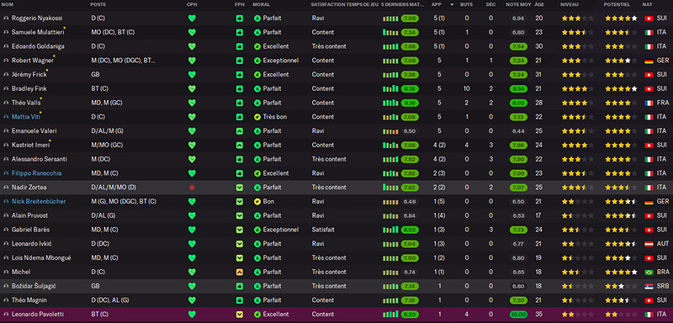Click the match form bars for Gabriel Barès
This screenshot has width=673, height=323.
click(x=390, y=230)
